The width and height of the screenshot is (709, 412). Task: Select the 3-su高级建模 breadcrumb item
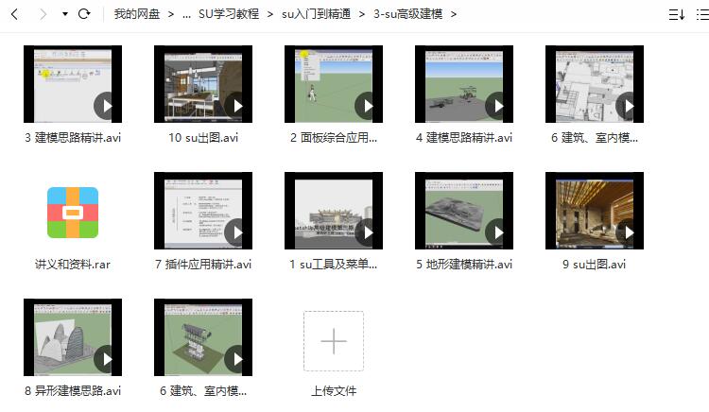coord(407,14)
